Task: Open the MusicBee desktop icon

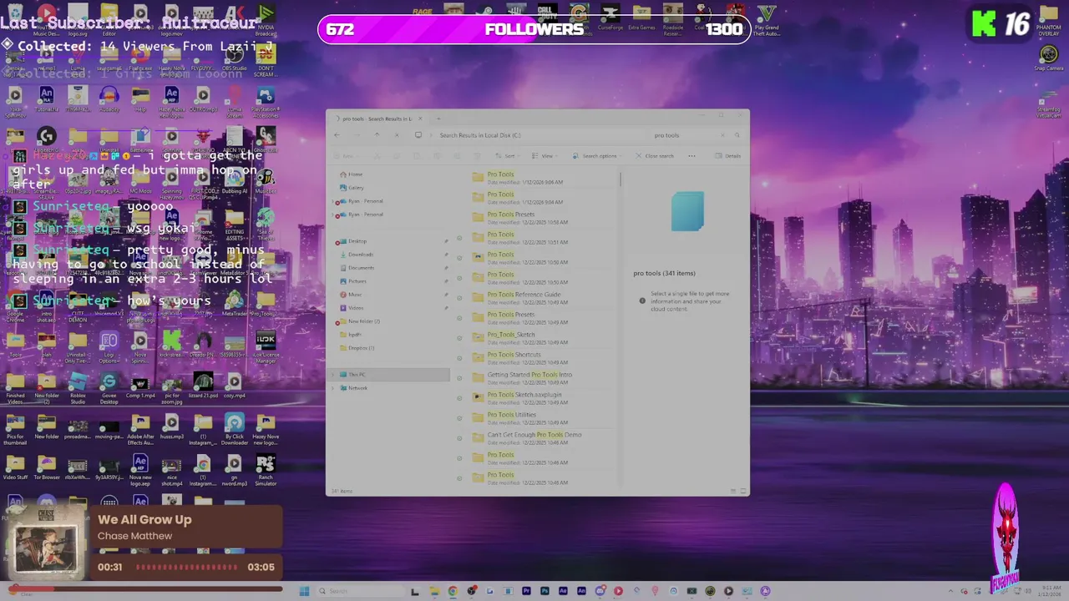Action: (x=266, y=179)
